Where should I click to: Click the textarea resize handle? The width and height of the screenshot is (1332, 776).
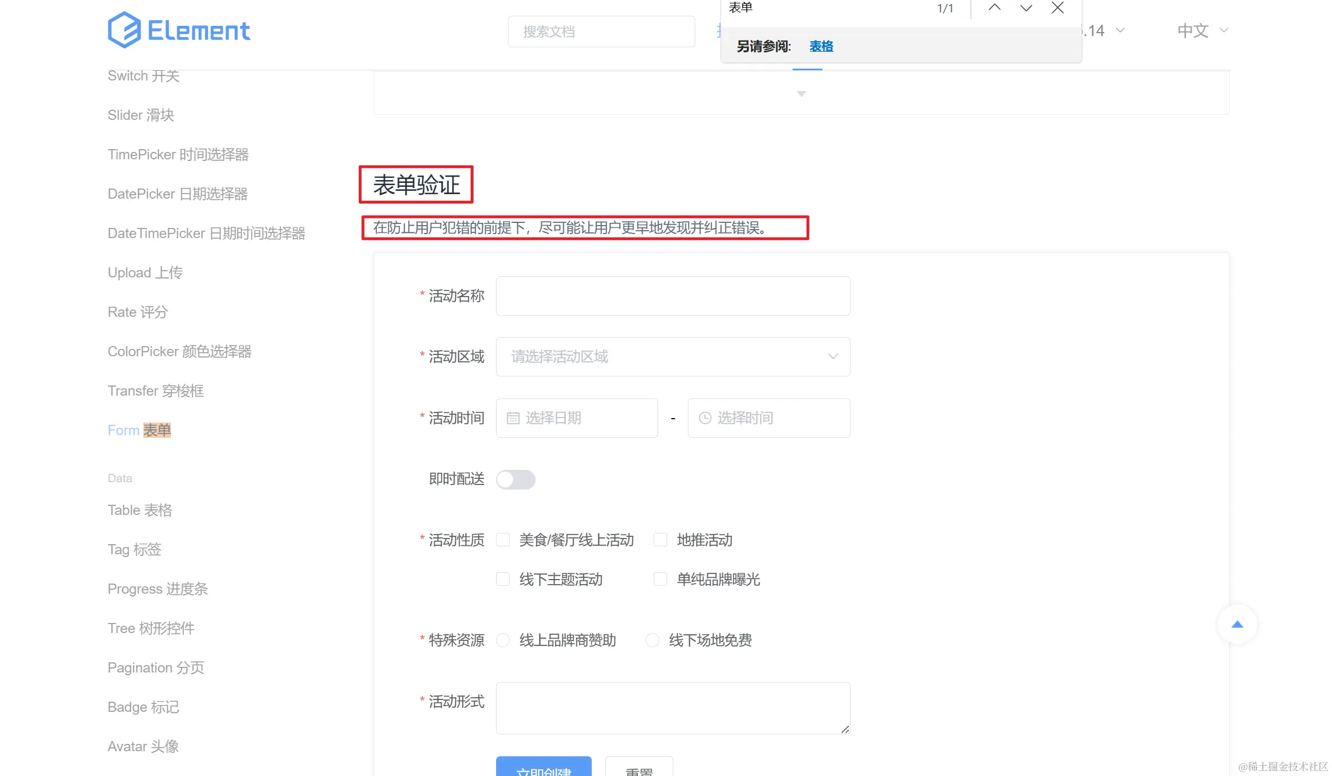pos(845,729)
